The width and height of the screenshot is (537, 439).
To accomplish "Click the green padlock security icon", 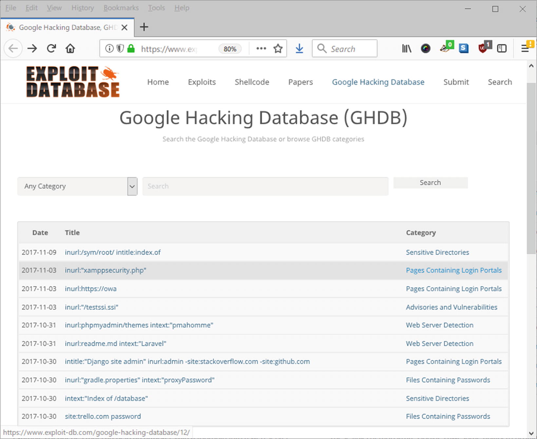I will 131,49.
